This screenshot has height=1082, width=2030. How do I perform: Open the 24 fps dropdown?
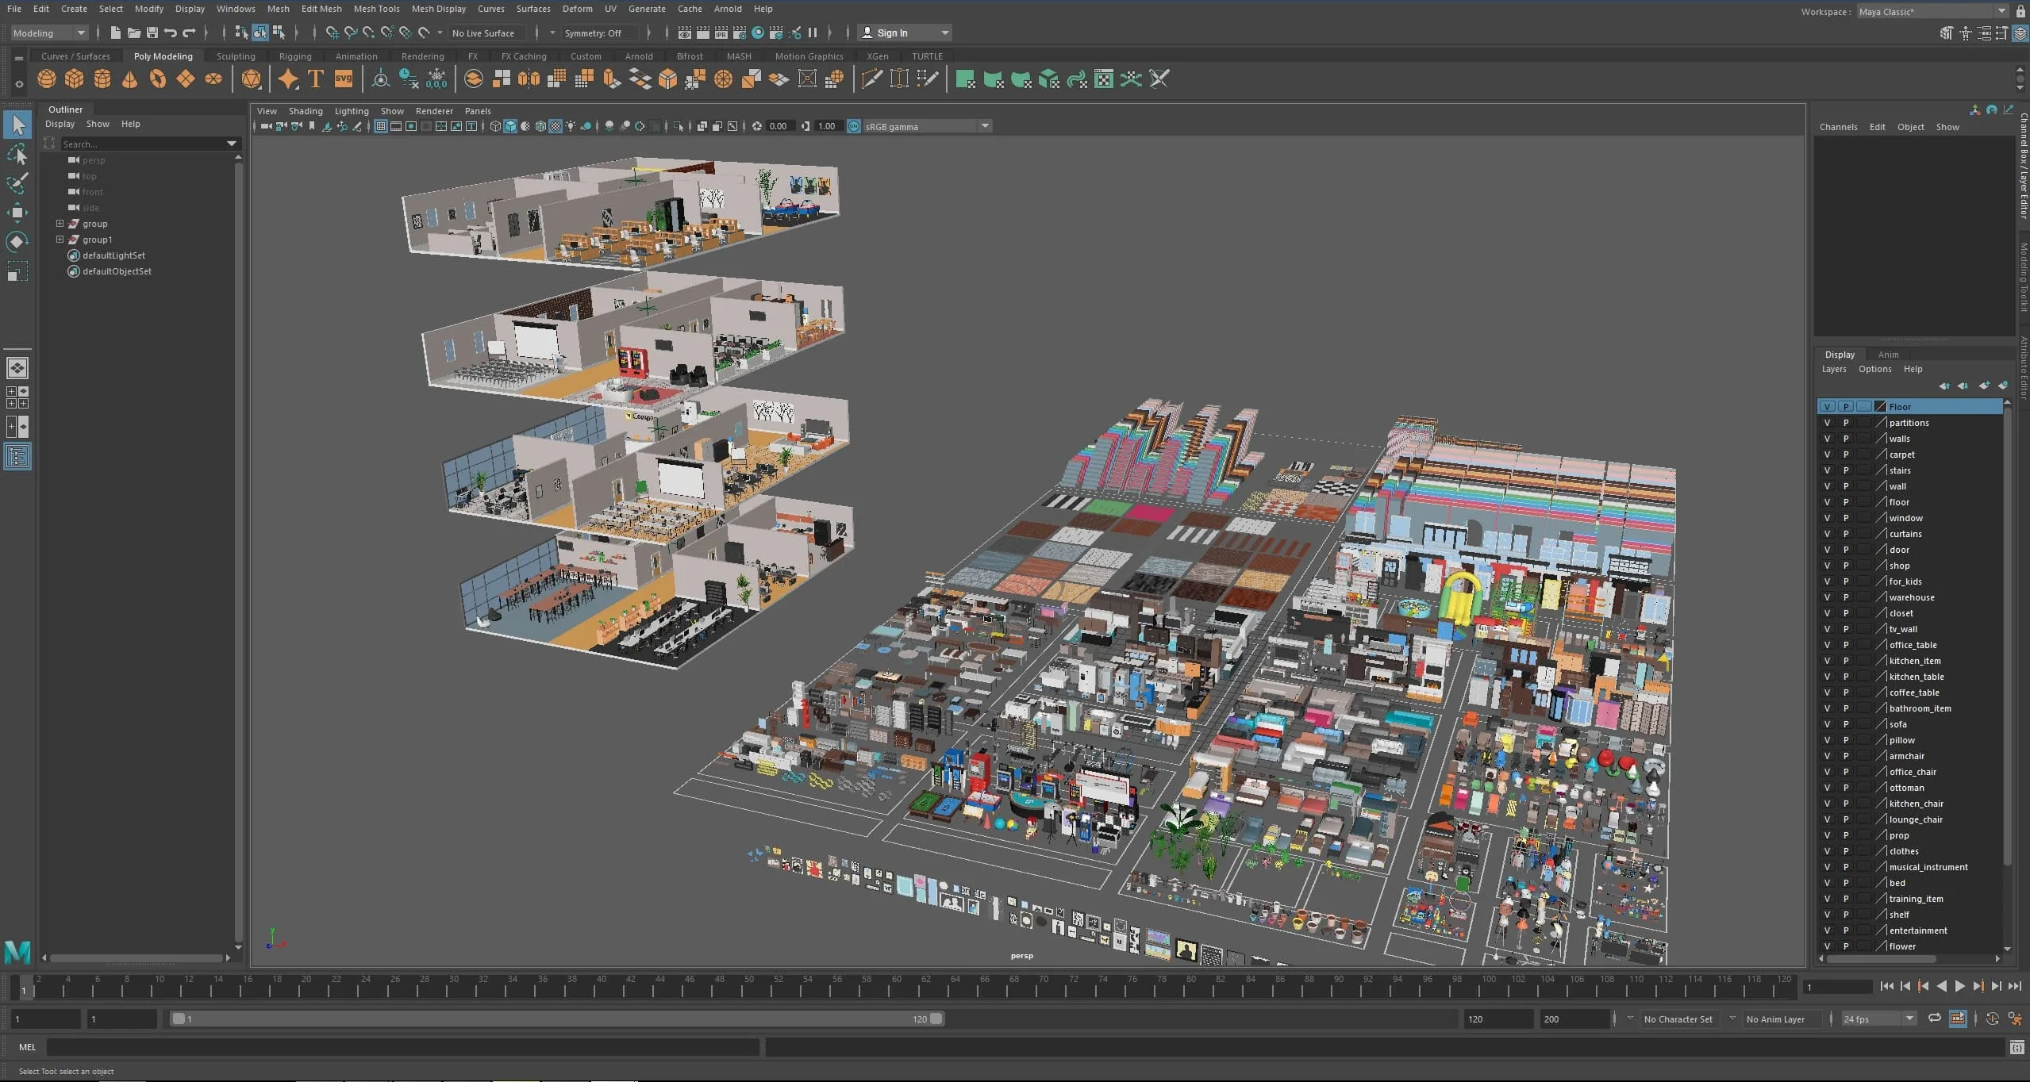(1878, 1019)
